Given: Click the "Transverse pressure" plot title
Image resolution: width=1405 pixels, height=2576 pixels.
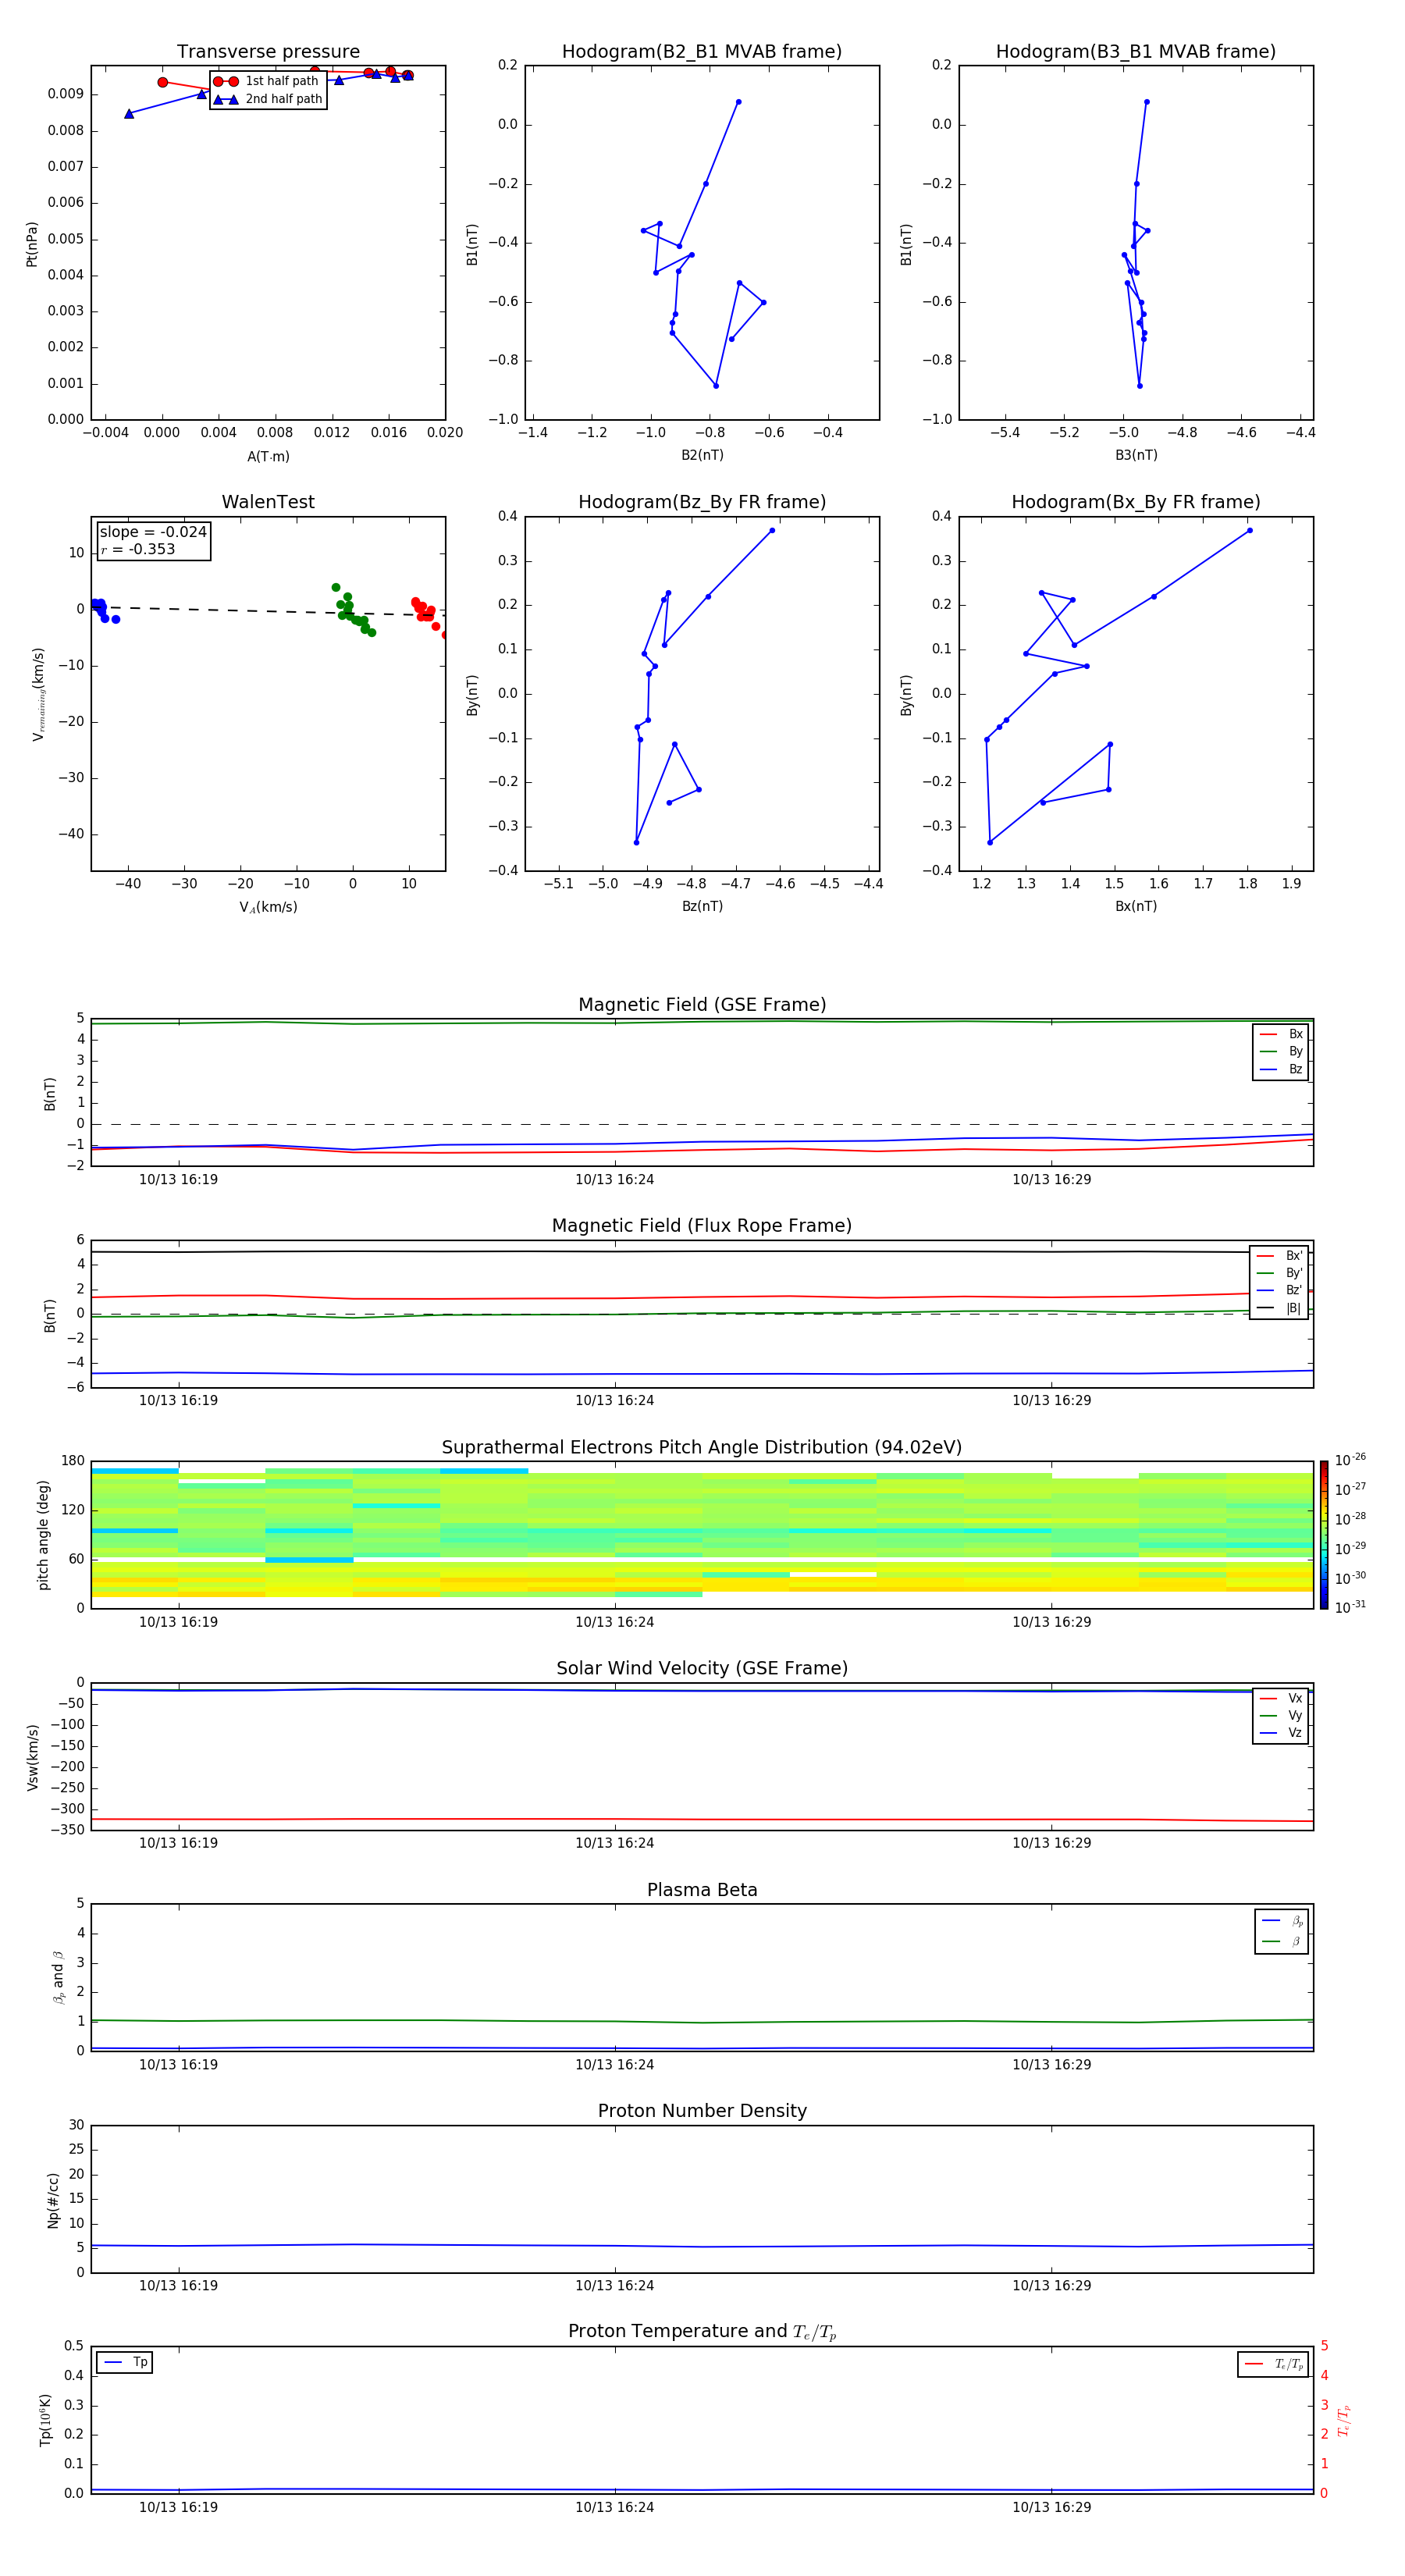Looking at the screenshot, I should click(268, 51).
